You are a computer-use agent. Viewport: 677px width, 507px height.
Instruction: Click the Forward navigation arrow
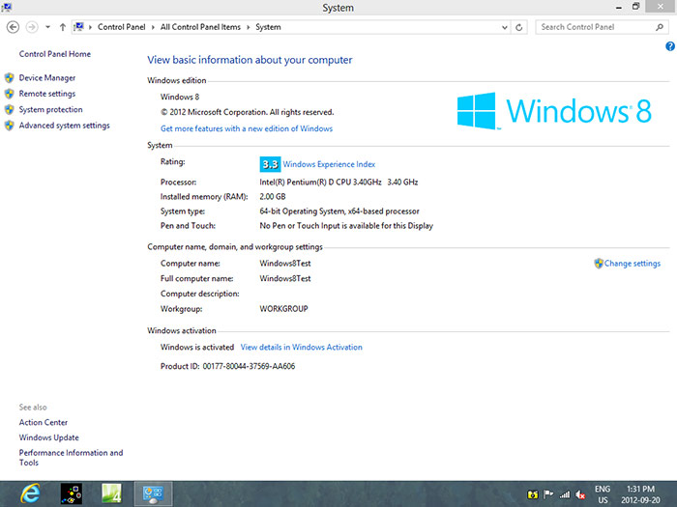click(32, 27)
